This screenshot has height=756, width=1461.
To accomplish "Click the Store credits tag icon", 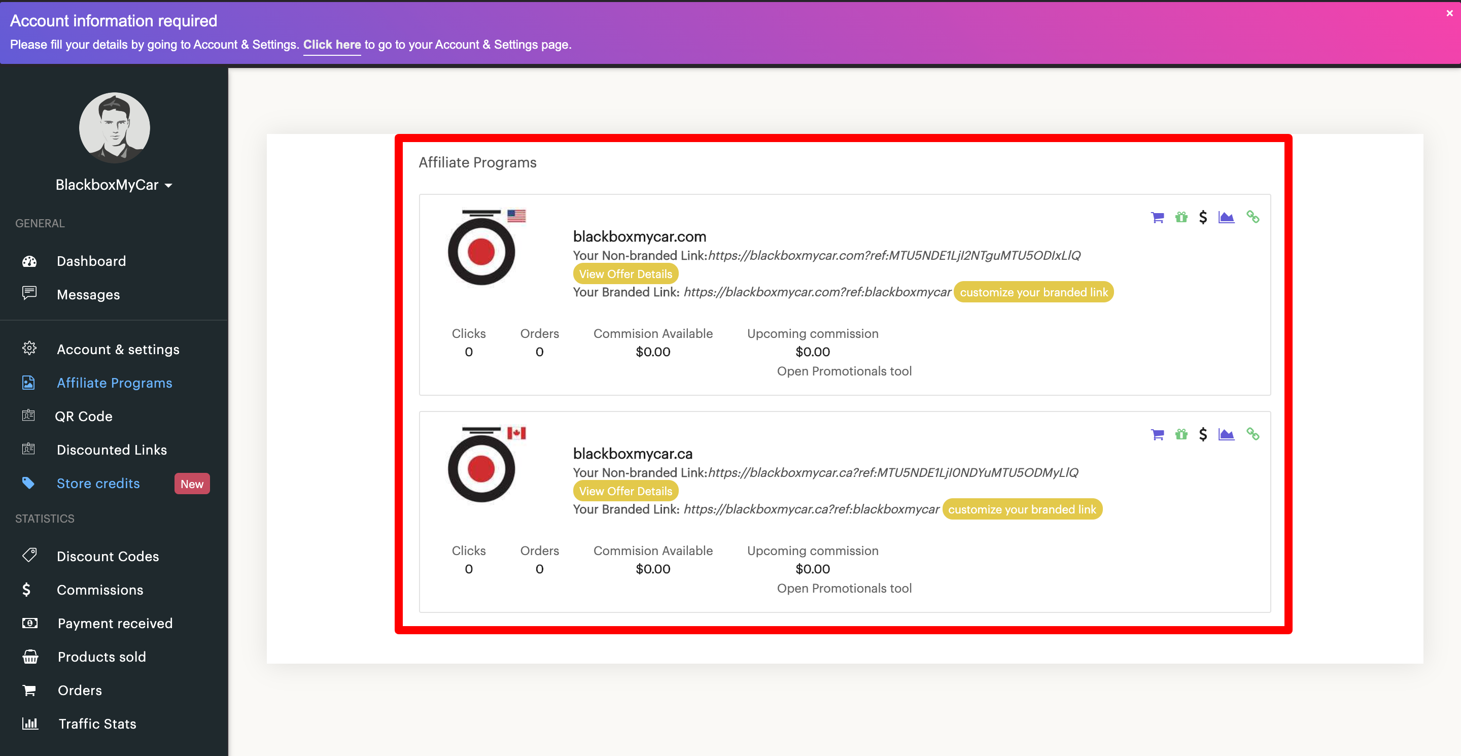I will pos(28,483).
